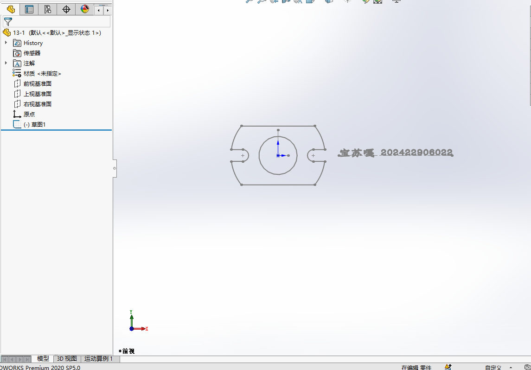531x370 pixels.
Task: Expand the History folder
Action: coord(6,43)
